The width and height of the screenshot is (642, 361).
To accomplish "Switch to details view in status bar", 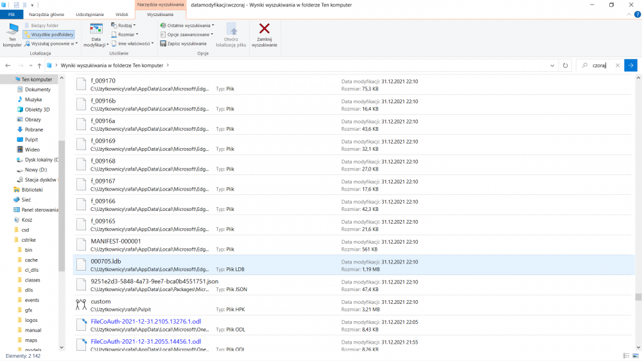I will point(626,356).
